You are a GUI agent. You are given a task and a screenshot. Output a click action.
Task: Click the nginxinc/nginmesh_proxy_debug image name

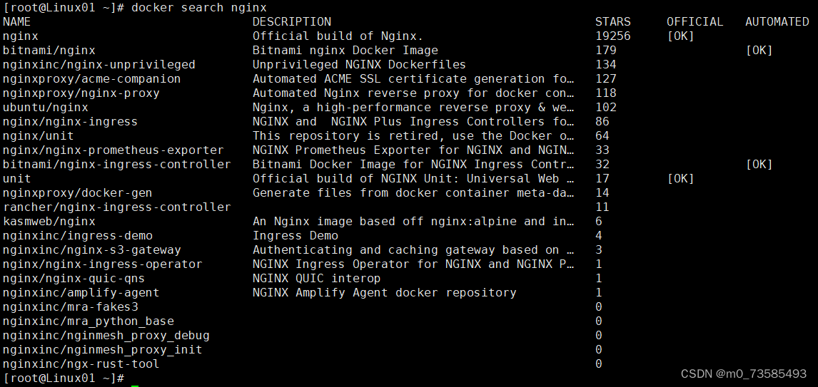pyautogui.click(x=106, y=336)
